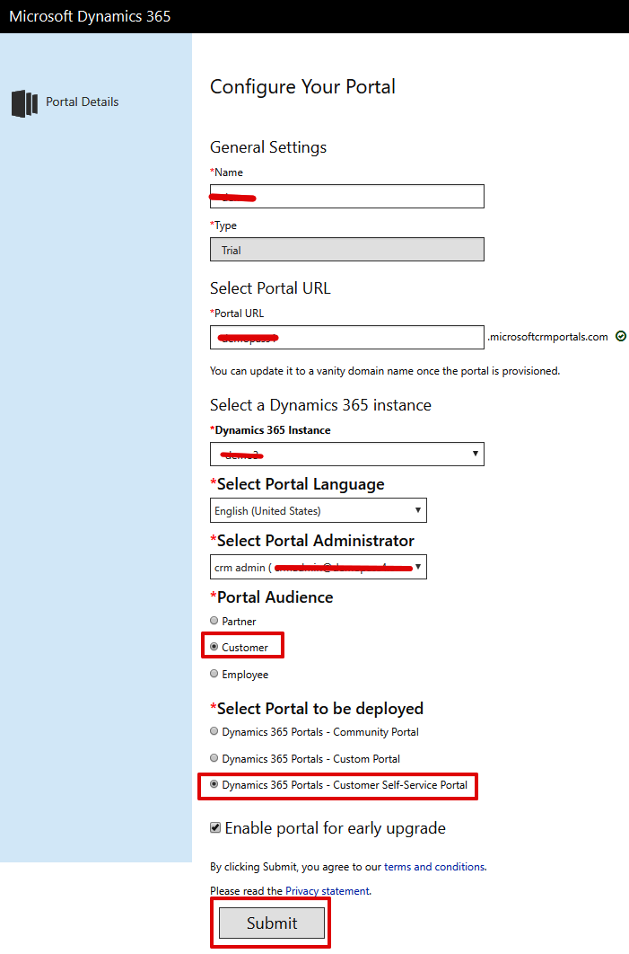
Task: Click the Submit button
Action: 272,923
